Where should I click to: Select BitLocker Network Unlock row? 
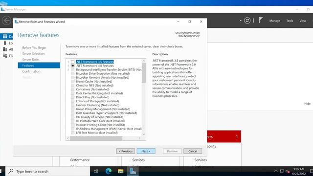click(x=102, y=77)
